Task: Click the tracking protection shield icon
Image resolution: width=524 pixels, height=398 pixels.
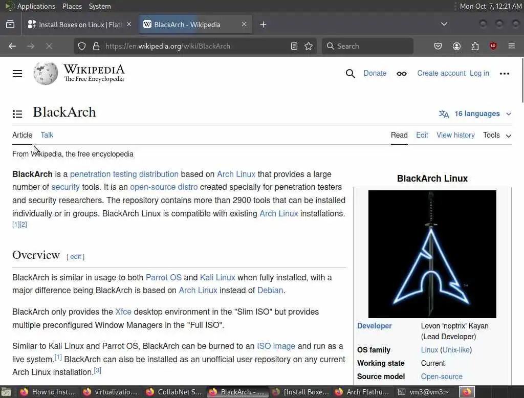Action: point(82,46)
